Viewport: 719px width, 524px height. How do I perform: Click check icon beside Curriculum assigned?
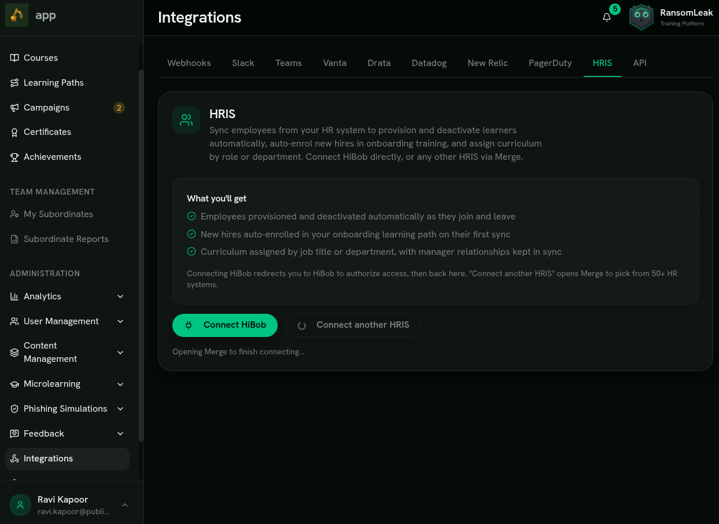[x=191, y=252]
